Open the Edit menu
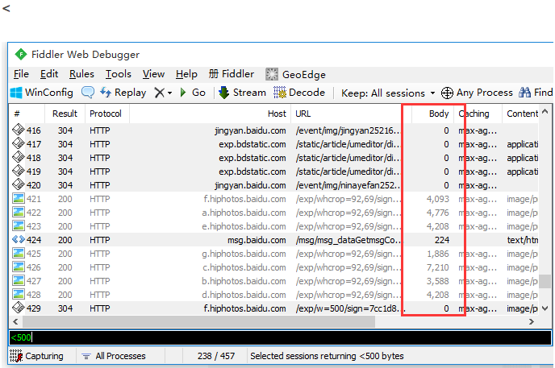This screenshot has width=555, height=368. click(x=49, y=74)
